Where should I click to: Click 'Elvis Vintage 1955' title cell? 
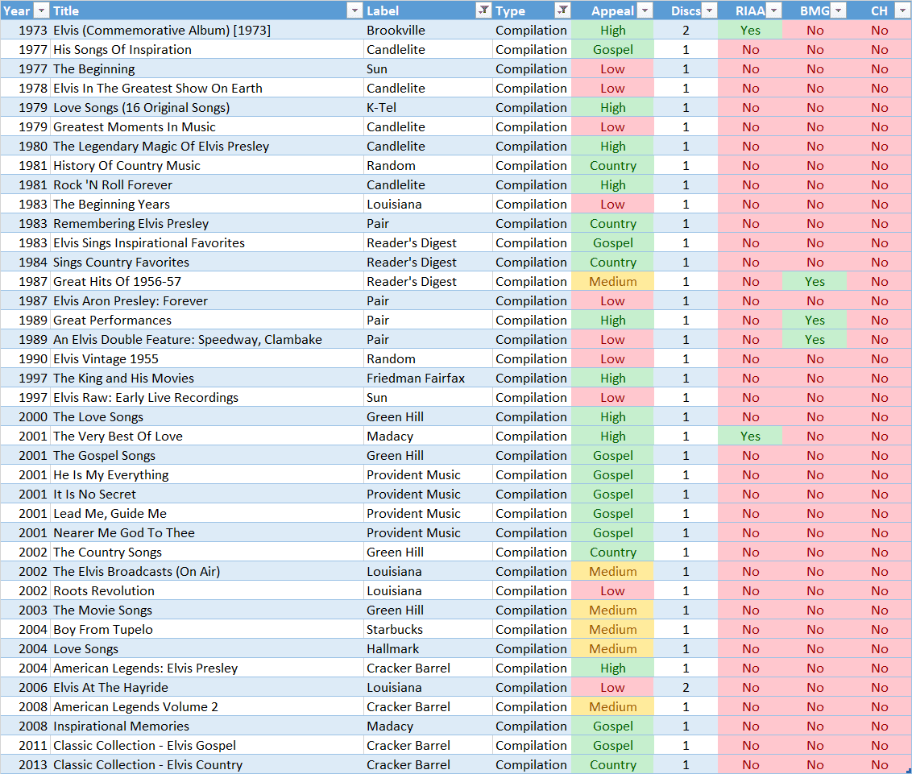206,358
